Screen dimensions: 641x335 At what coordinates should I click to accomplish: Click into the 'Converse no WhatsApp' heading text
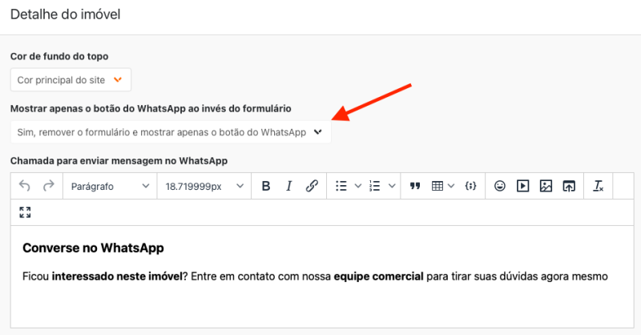pos(93,248)
